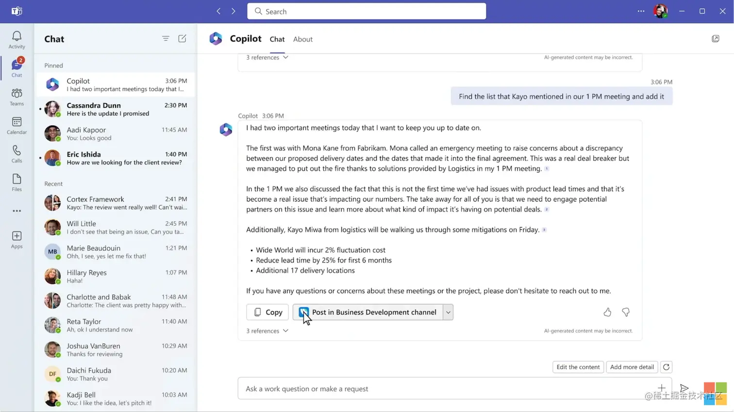Viewport: 734px width, 412px height.
Task: Send the message with arrow icon
Action: 684,388
